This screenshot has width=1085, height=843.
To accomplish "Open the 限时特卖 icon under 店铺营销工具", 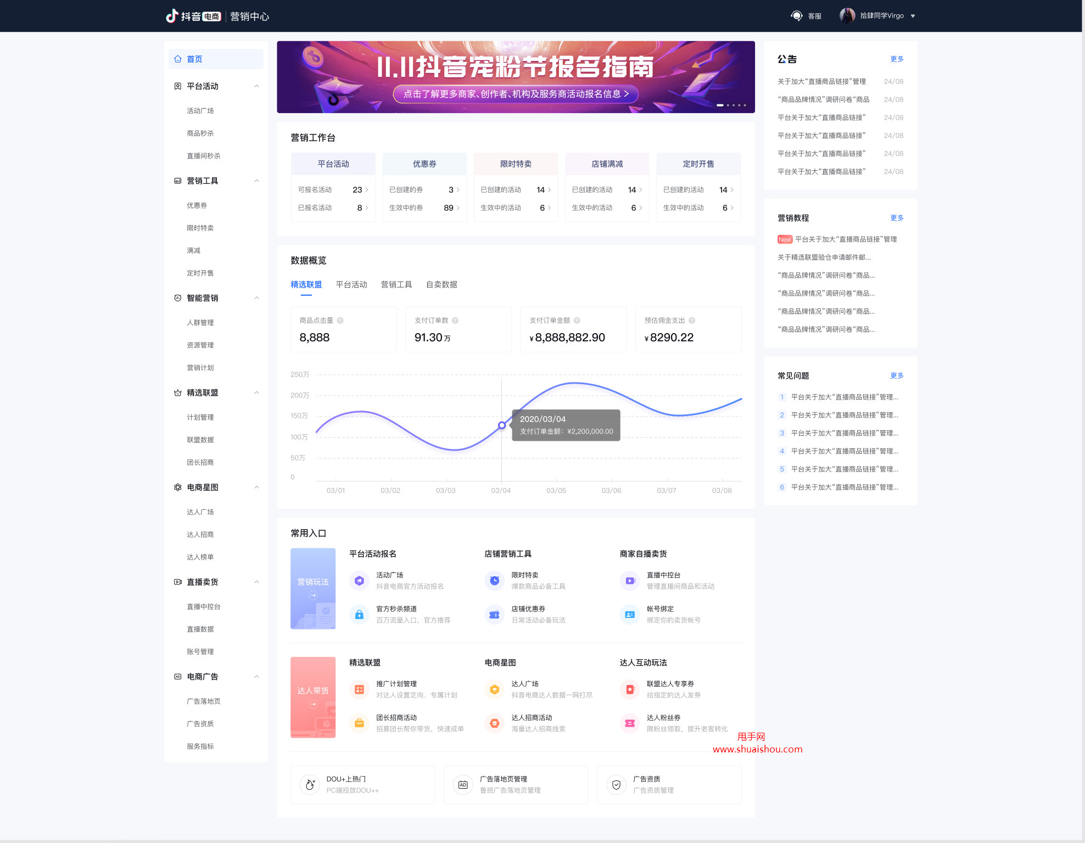I will 495,581.
